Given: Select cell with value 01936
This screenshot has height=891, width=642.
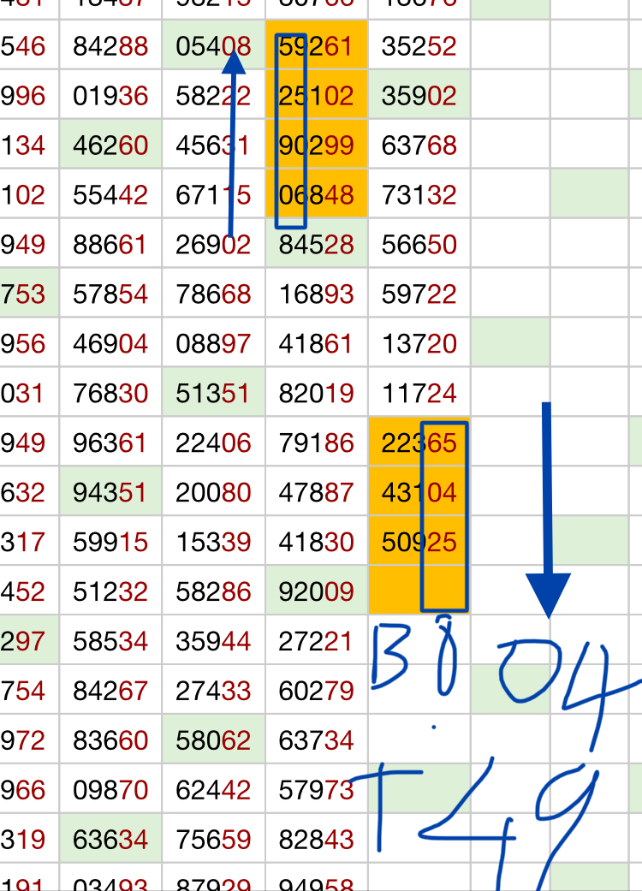Looking at the screenshot, I should pyautogui.click(x=110, y=94).
